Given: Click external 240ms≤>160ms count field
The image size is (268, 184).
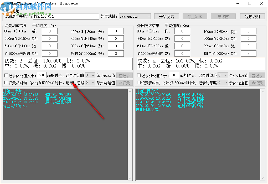Looking at the screenshot, I should 182,38.
